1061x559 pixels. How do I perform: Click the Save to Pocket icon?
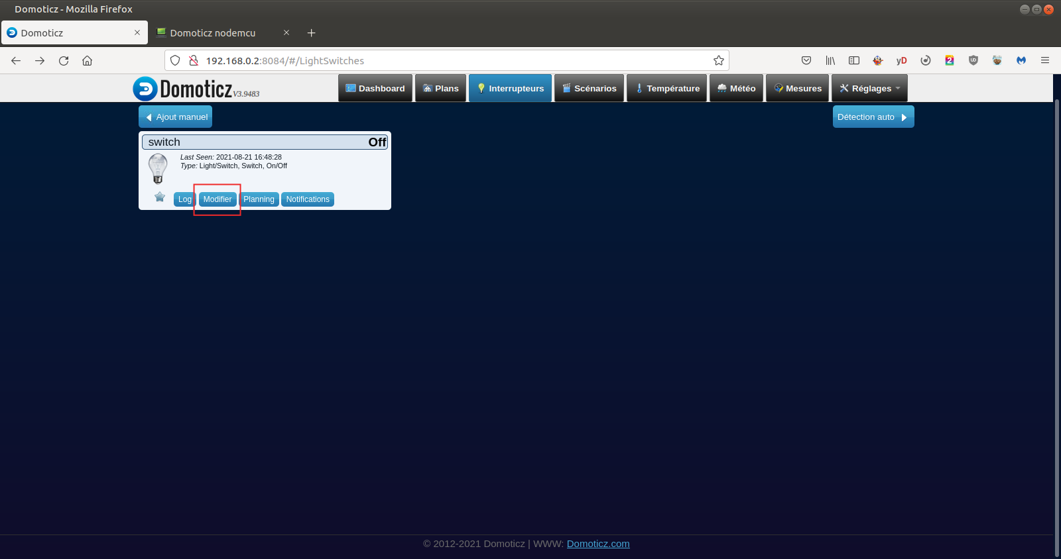tap(806, 61)
